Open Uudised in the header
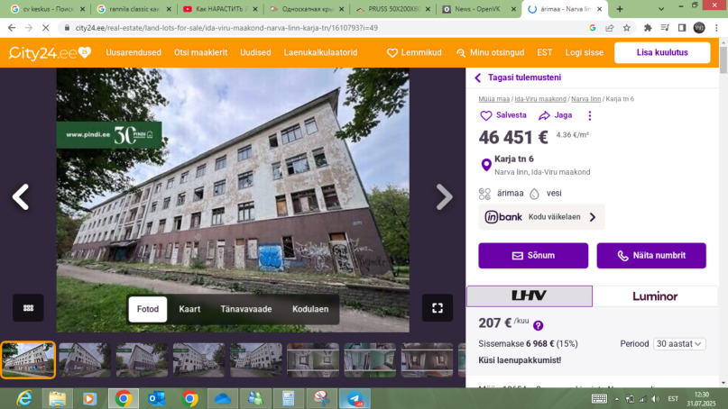 (x=255, y=53)
